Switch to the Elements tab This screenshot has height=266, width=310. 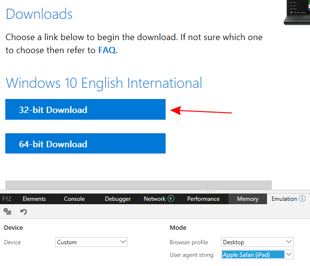[x=34, y=199]
